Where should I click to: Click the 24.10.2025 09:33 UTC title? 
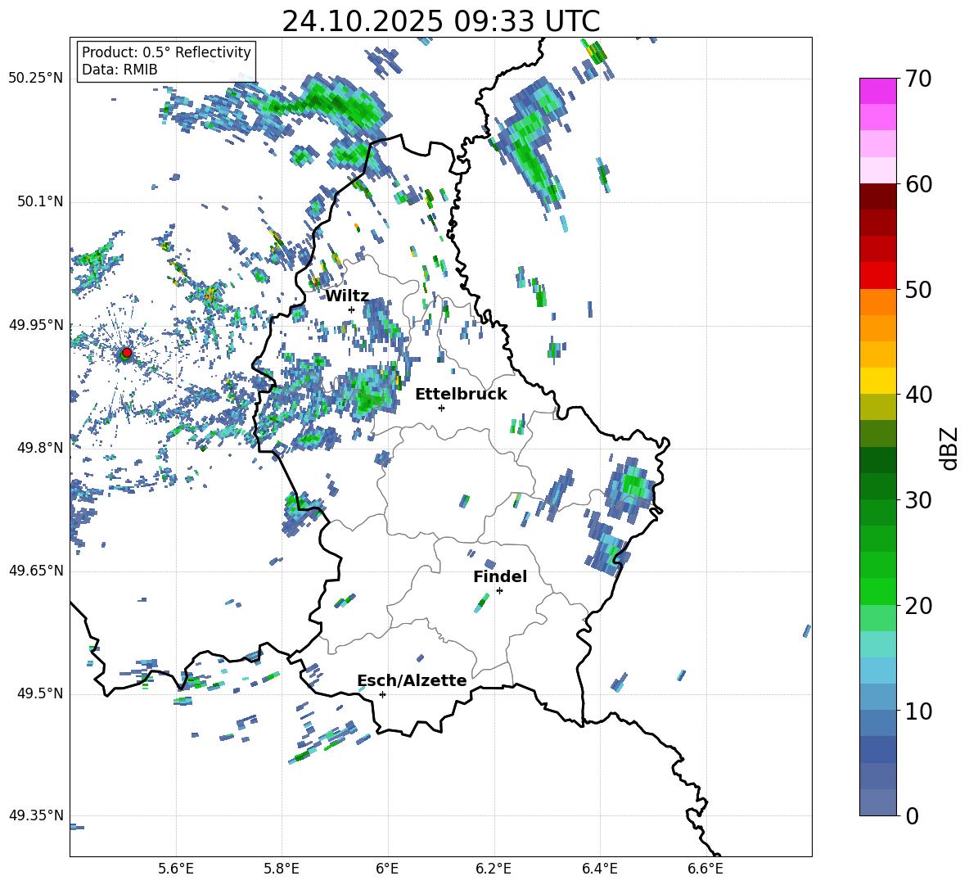pos(440,21)
